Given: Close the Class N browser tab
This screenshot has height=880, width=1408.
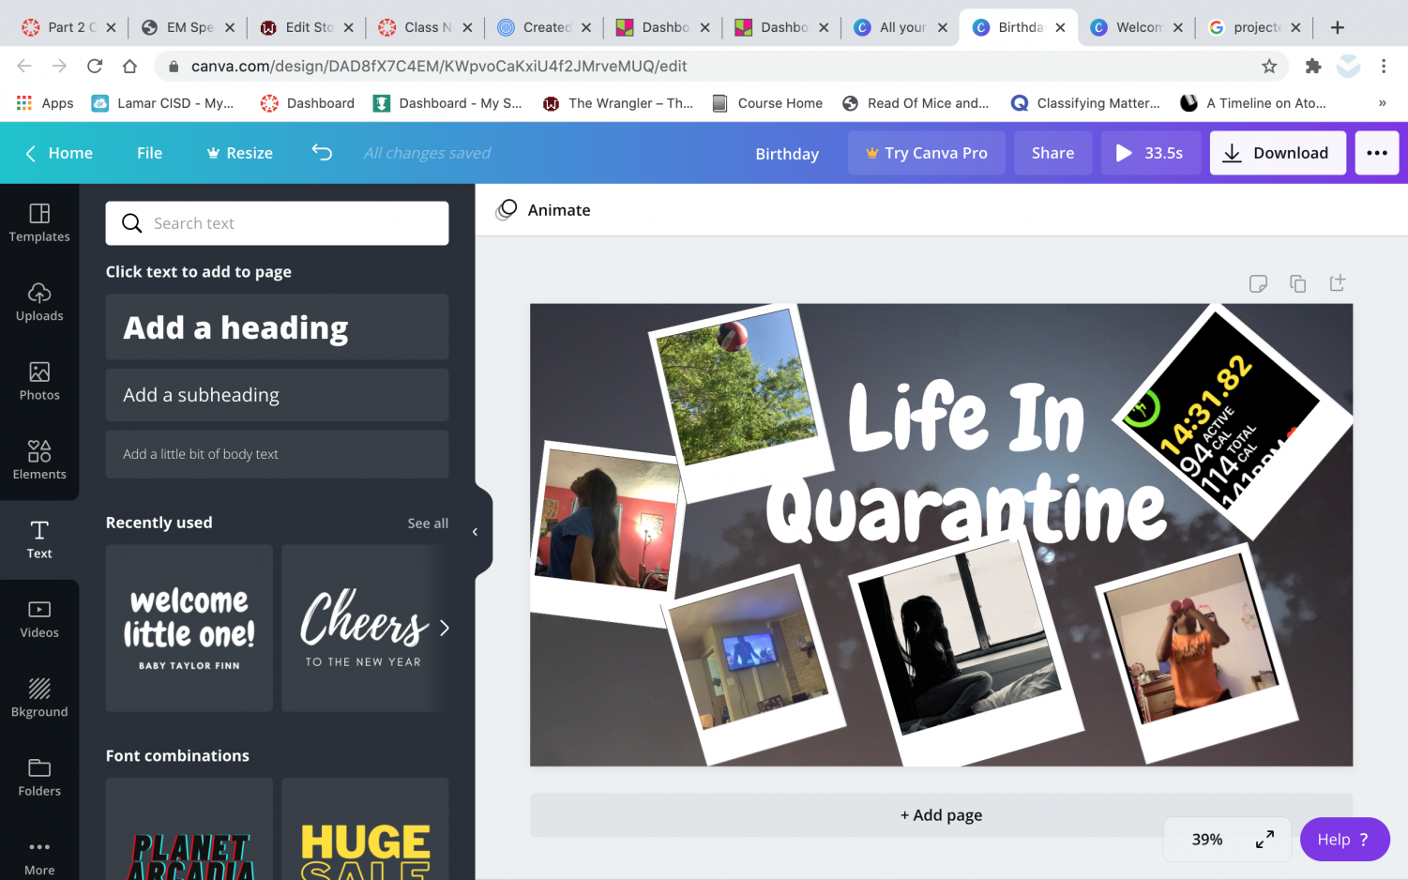Looking at the screenshot, I should tap(467, 27).
